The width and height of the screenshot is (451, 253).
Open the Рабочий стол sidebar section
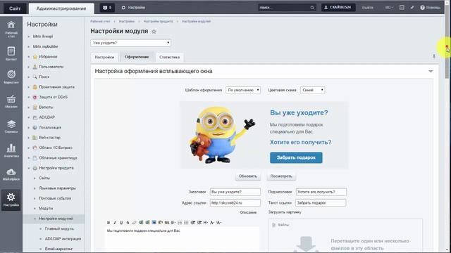[11, 29]
